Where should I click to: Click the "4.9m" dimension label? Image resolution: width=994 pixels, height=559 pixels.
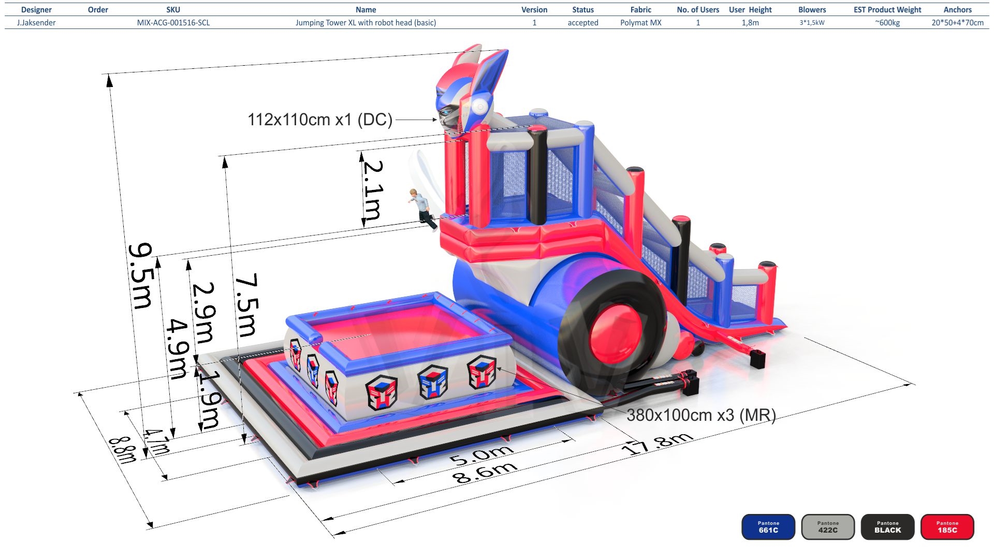178,349
